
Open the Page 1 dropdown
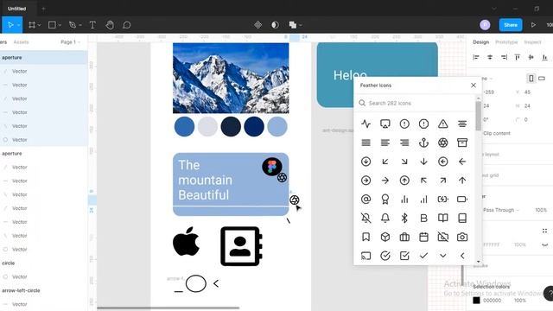pyautogui.click(x=70, y=42)
